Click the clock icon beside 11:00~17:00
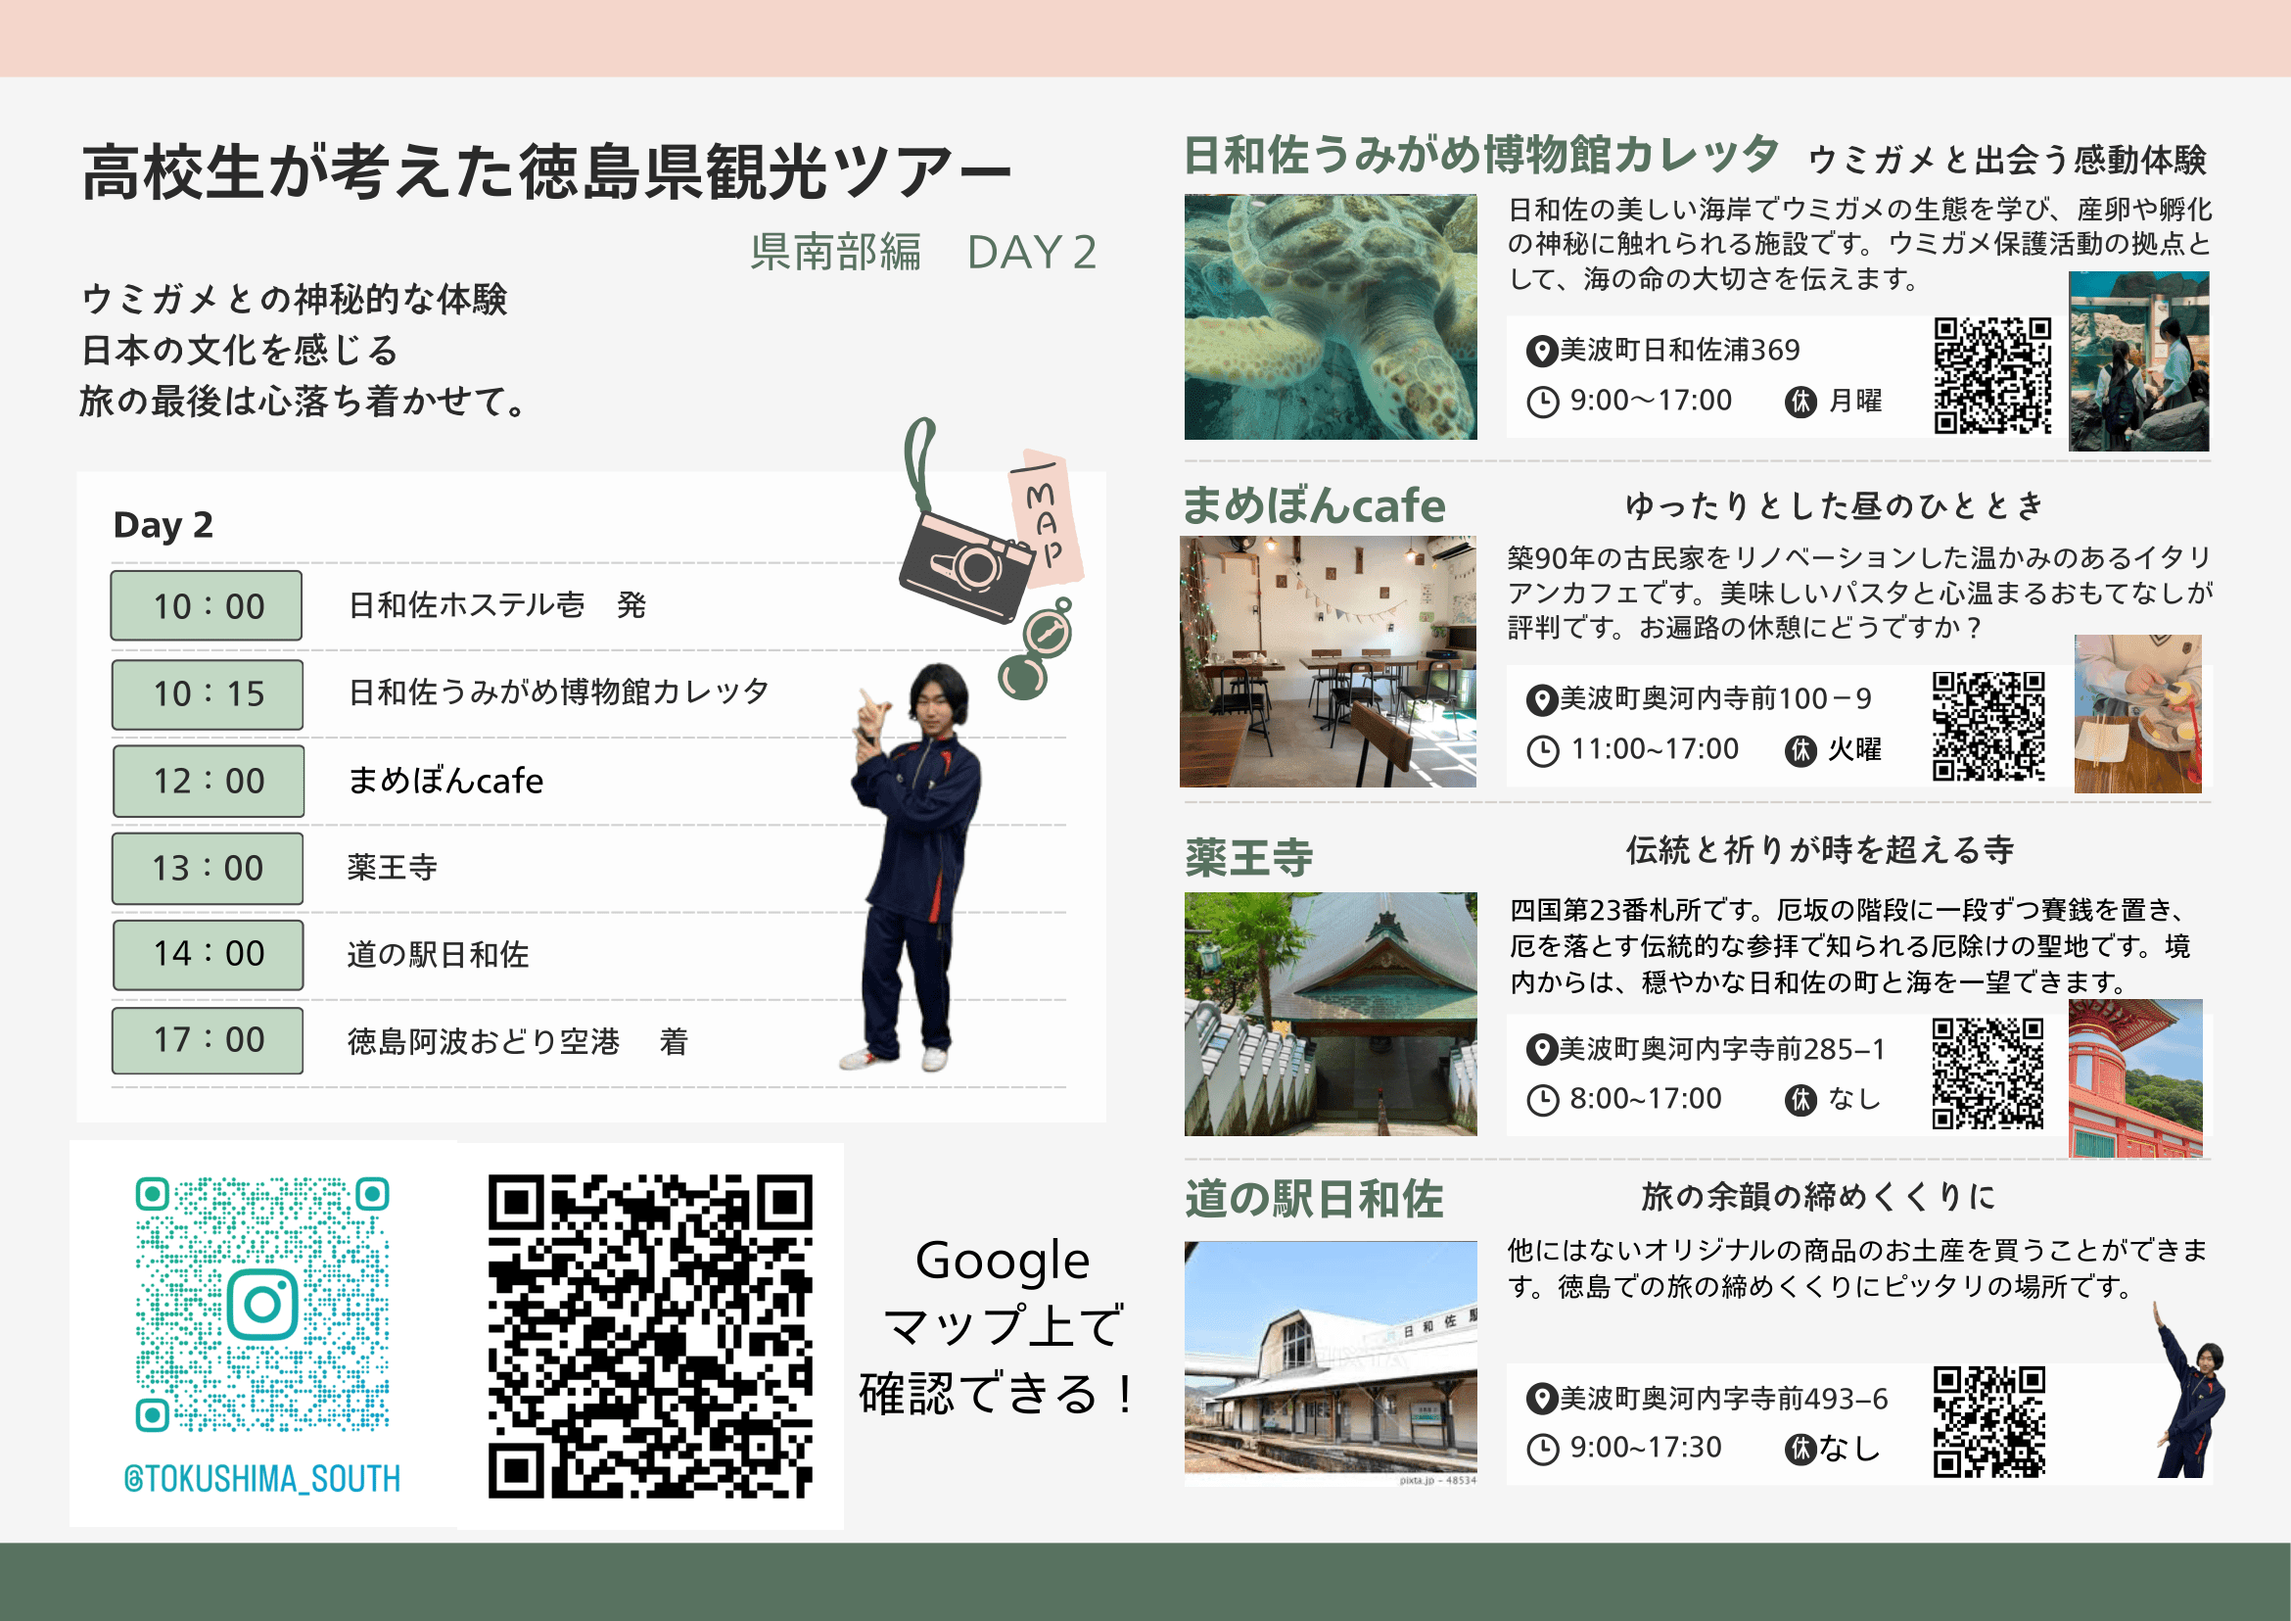2291x1621 pixels. pos(1543,750)
